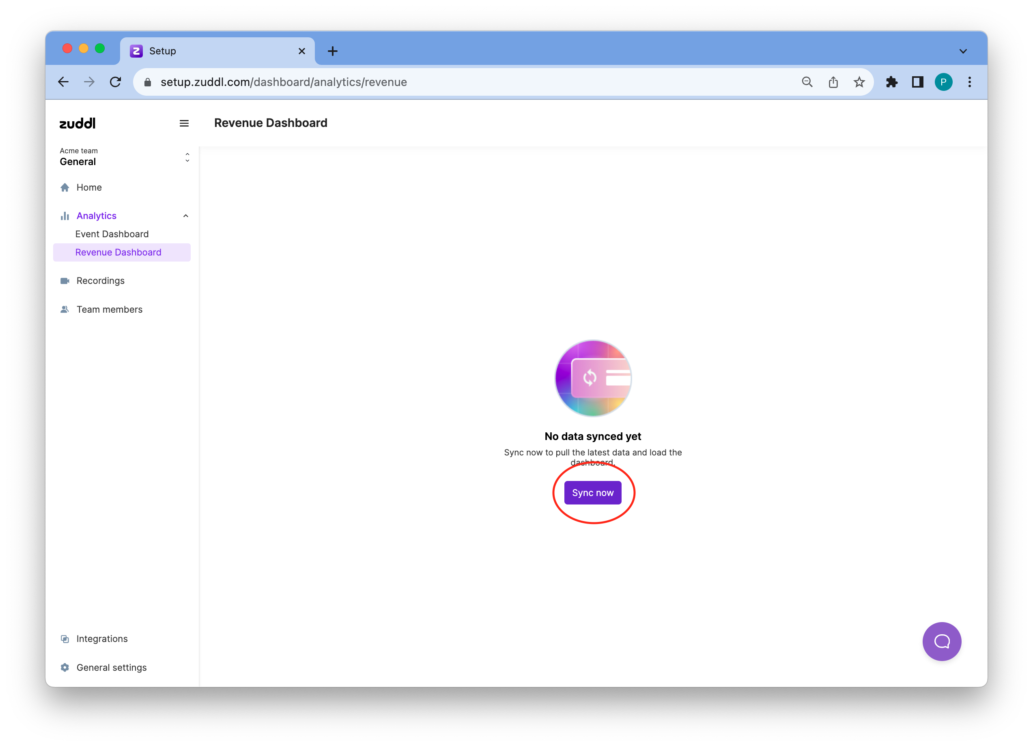1033x747 pixels.
Task: Open the profile avatar P
Action: coord(943,82)
